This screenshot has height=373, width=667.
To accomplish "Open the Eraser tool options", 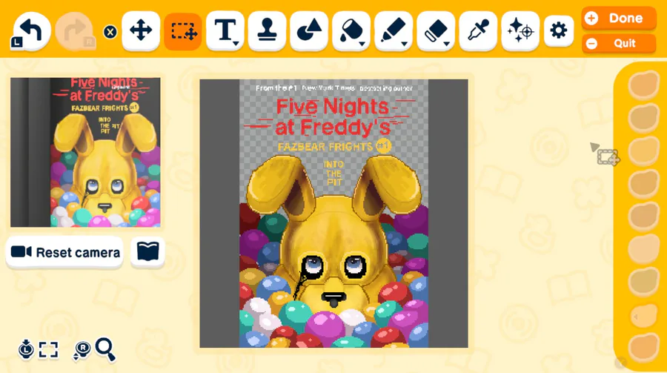I will coord(436,30).
